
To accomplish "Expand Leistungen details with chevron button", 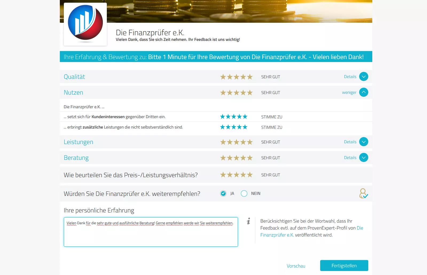I will click(x=363, y=142).
